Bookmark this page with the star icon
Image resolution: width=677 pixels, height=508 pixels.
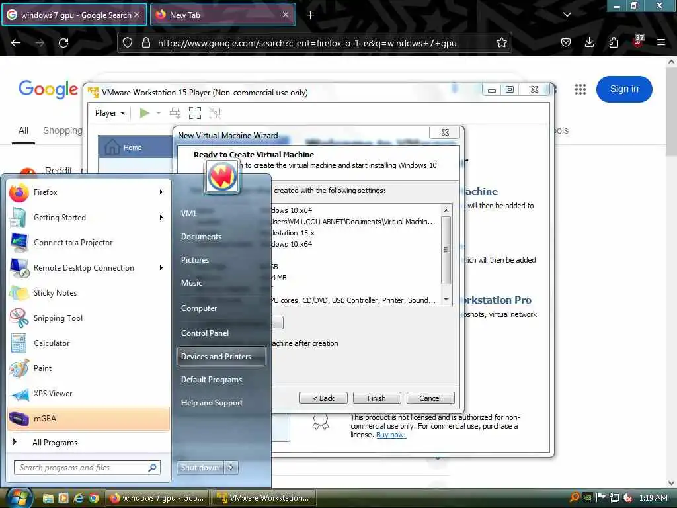click(x=501, y=43)
